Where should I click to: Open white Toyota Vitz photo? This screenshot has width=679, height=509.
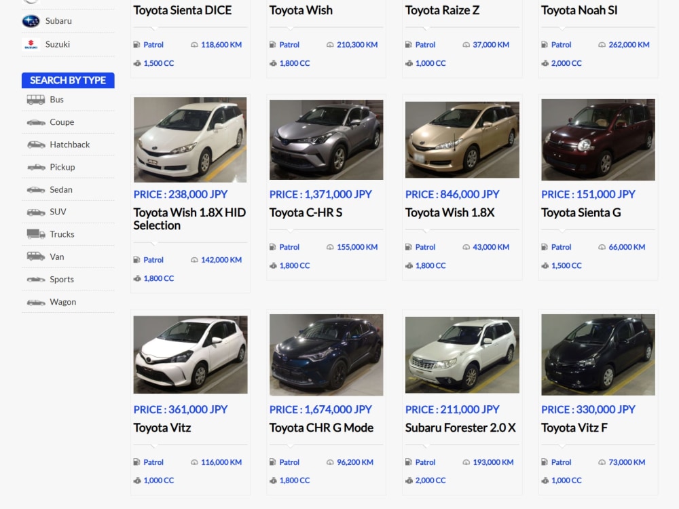[x=190, y=354]
